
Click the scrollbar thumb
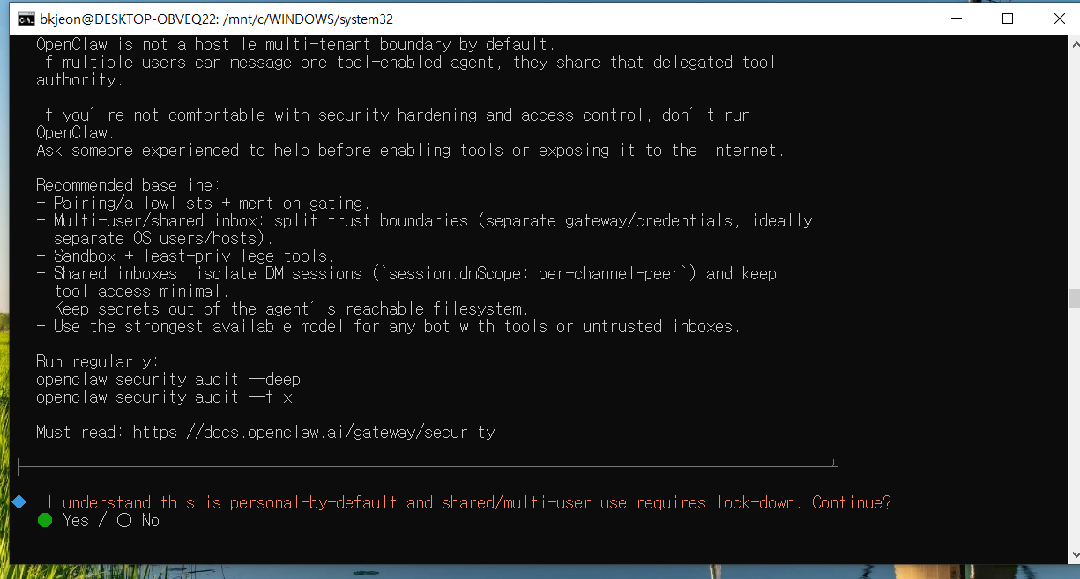pyautogui.click(x=1072, y=300)
